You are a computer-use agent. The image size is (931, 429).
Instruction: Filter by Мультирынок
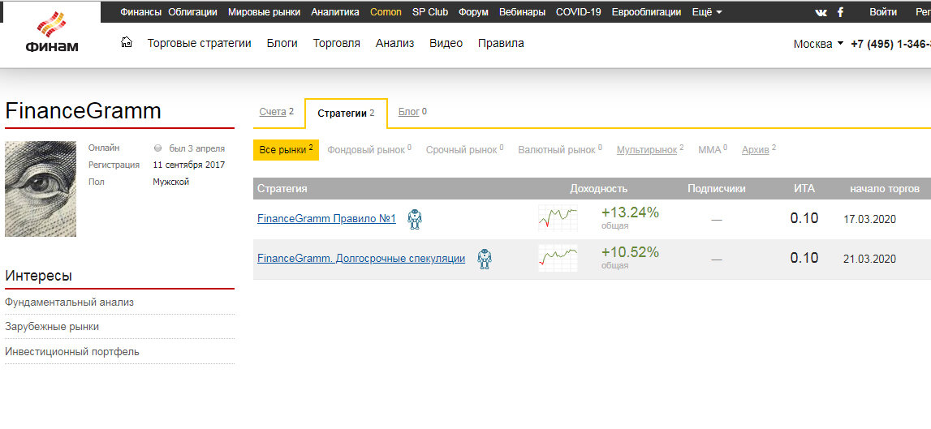point(650,150)
